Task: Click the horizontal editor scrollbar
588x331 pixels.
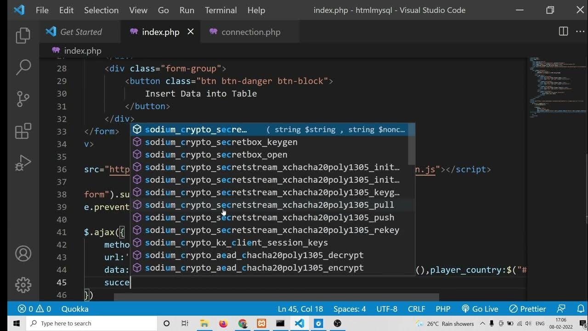Action: pyautogui.click(x=276, y=297)
